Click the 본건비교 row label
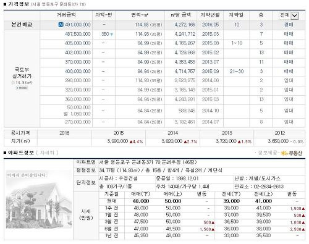The image size is (309, 244). (22, 25)
